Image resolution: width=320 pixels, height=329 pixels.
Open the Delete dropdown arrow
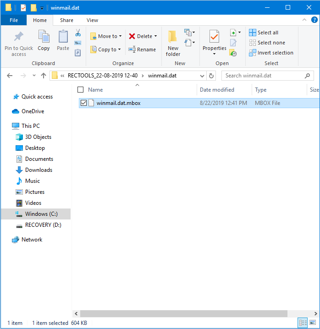coord(155,36)
